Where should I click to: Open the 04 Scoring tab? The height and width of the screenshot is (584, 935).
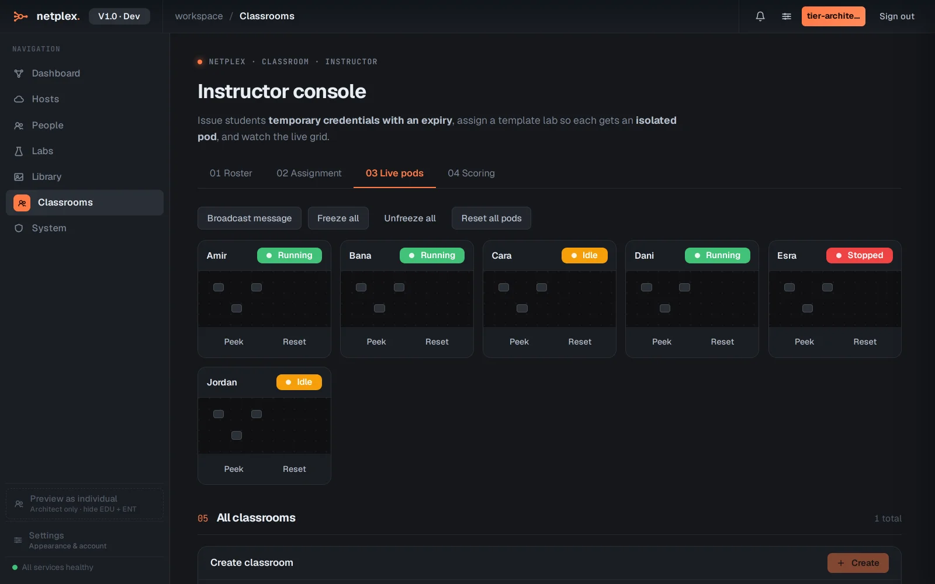click(471, 173)
